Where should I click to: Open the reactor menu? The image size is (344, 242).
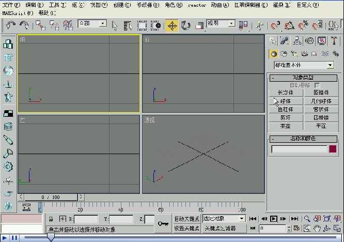pyautogui.click(x=197, y=5)
